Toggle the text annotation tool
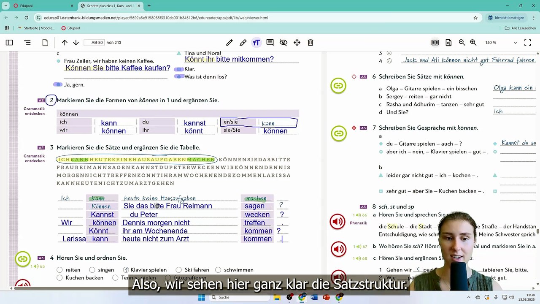Image resolution: width=540 pixels, height=304 pixels. [256, 43]
